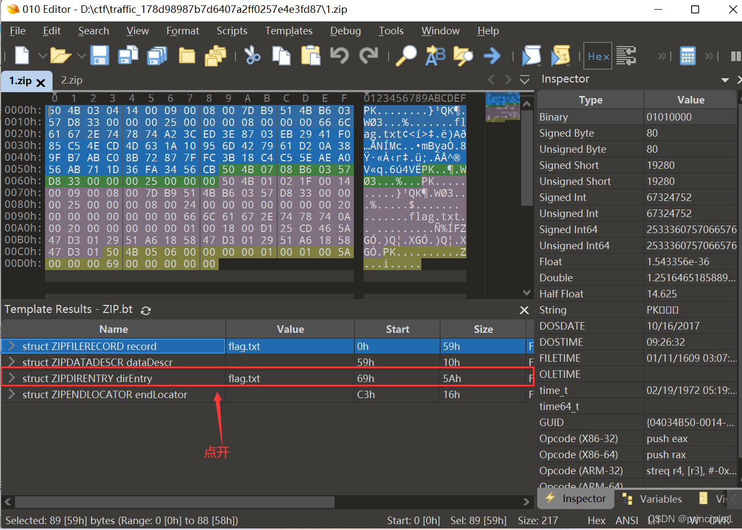Screen dimensions: 742x530
Task: Open the Inspector panel dropdown arrow
Action: point(725,80)
